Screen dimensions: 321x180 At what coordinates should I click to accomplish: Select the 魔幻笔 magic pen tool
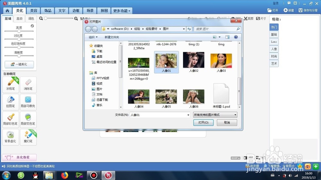coord(28,137)
